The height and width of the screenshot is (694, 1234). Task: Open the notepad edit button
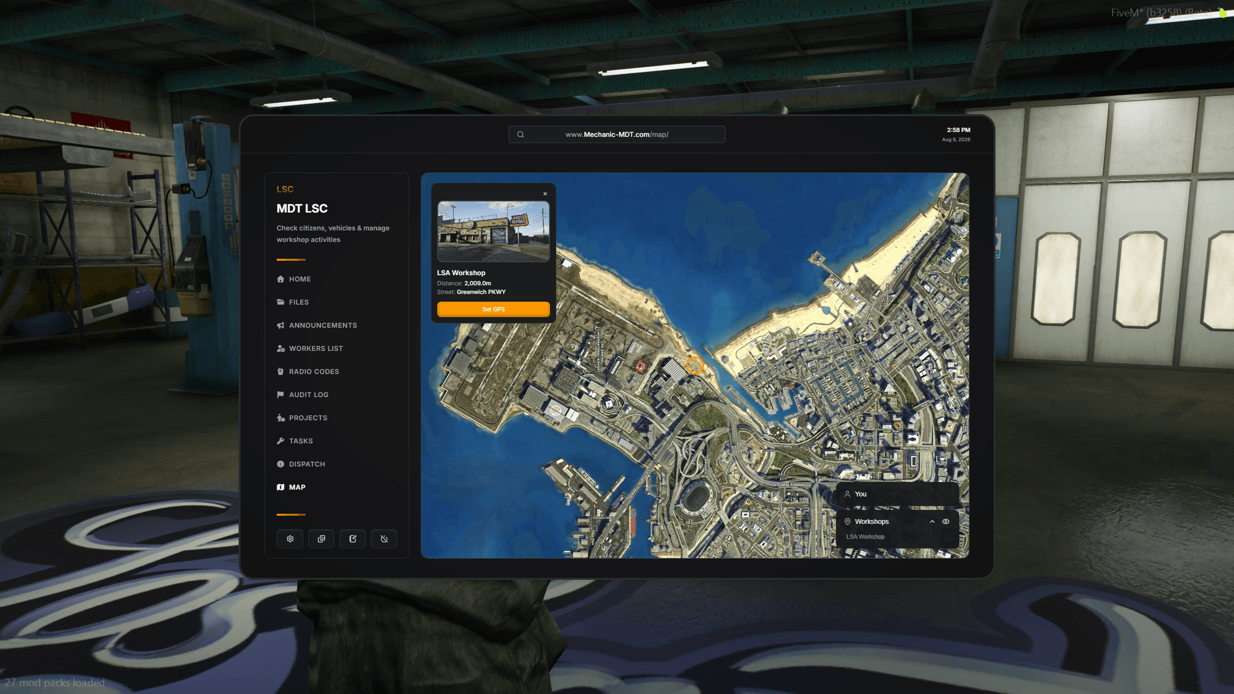[352, 539]
